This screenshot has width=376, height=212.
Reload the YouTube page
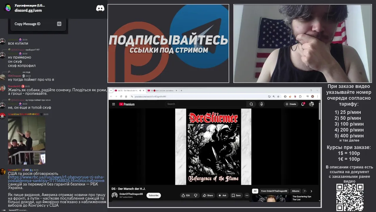tap(121, 96)
